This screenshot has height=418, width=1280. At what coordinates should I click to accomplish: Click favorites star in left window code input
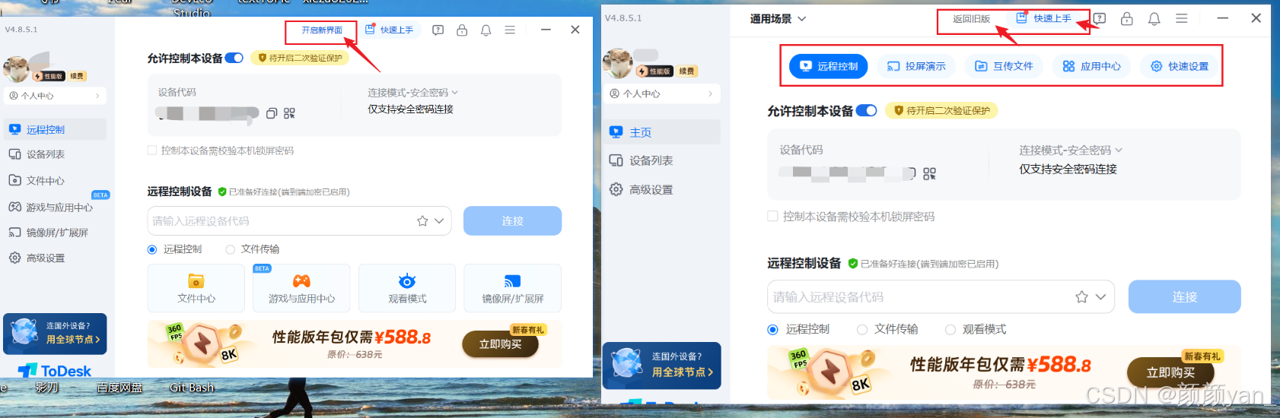click(x=422, y=221)
